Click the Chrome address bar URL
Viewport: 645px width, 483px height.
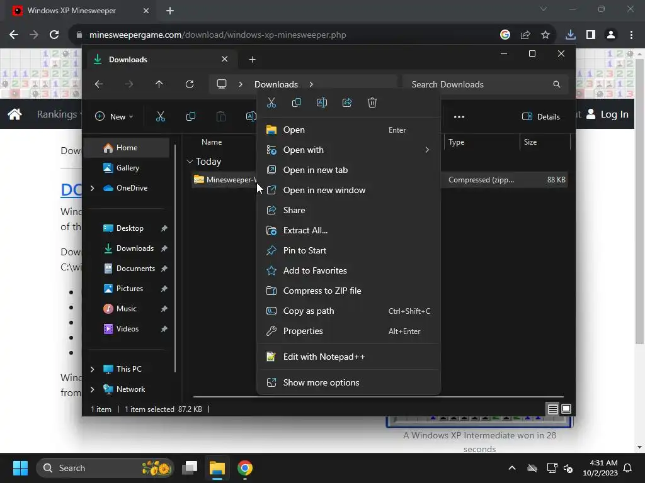click(x=217, y=35)
